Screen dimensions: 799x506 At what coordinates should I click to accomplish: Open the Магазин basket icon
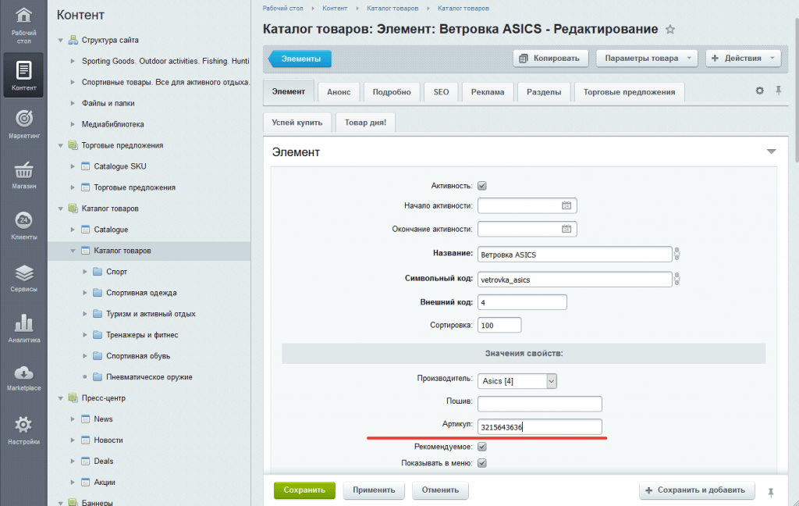click(23, 169)
